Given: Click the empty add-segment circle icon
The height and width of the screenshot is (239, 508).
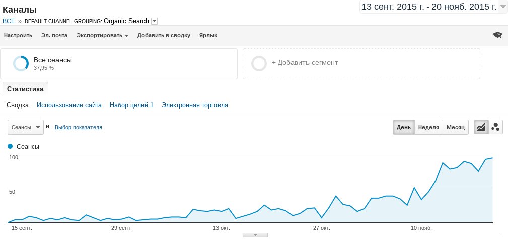Looking at the screenshot, I should [x=259, y=63].
